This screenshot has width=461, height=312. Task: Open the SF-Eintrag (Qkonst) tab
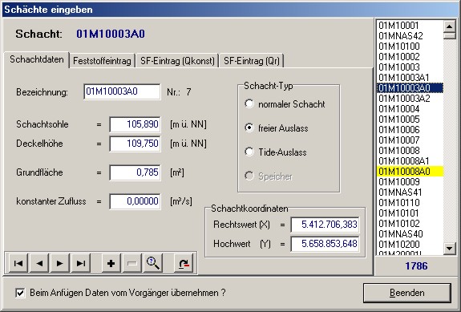pyautogui.click(x=177, y=61)
